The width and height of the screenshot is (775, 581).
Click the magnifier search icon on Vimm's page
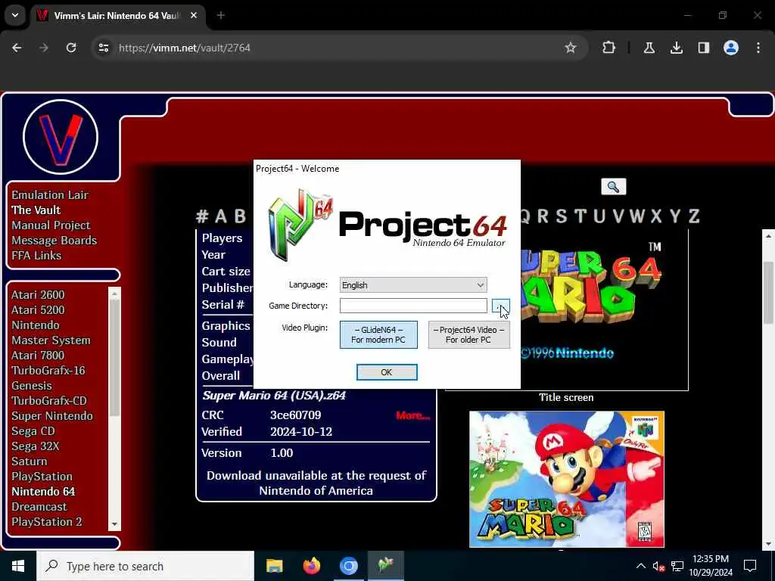[x=613, y=187]
